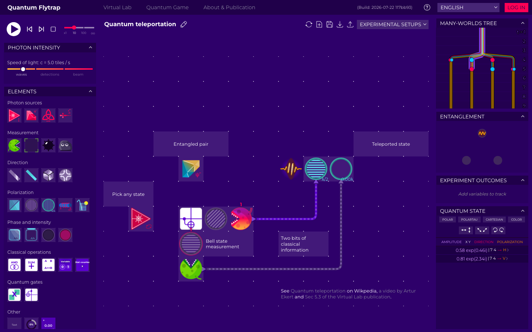Switch quantum state view to CARTESIAN
Screen dimensions: 532x332
(494, 219)
